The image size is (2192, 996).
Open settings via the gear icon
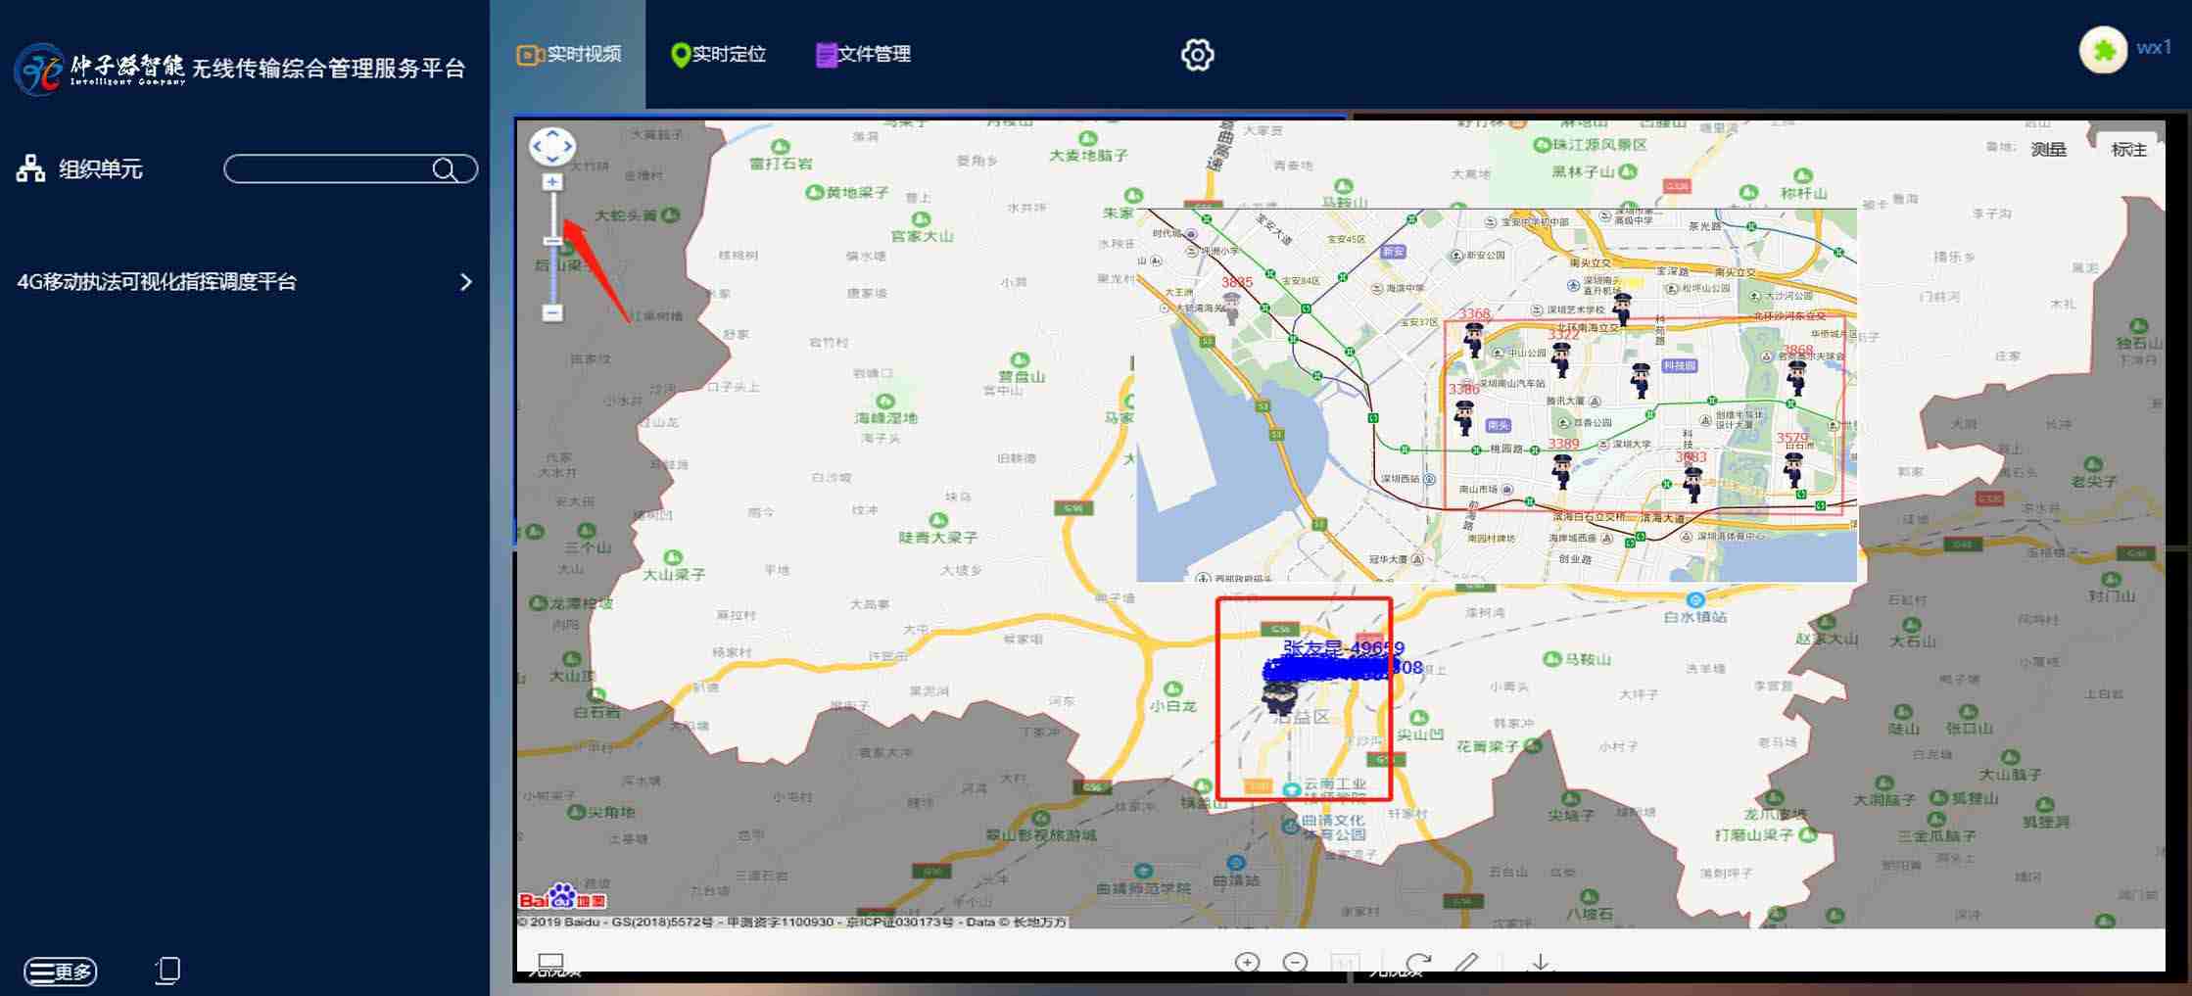(1197, 55)
